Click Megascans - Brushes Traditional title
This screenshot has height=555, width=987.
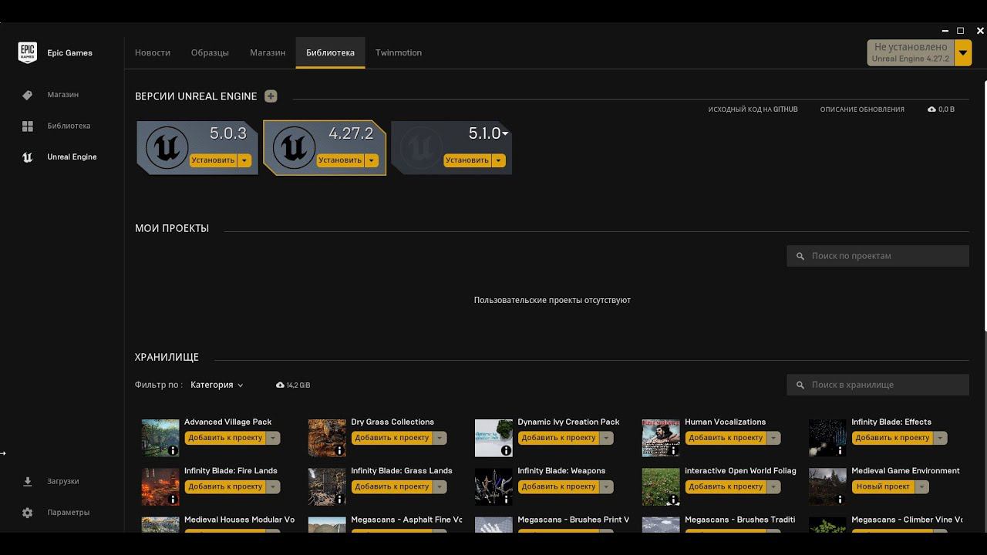coord(739,520)
